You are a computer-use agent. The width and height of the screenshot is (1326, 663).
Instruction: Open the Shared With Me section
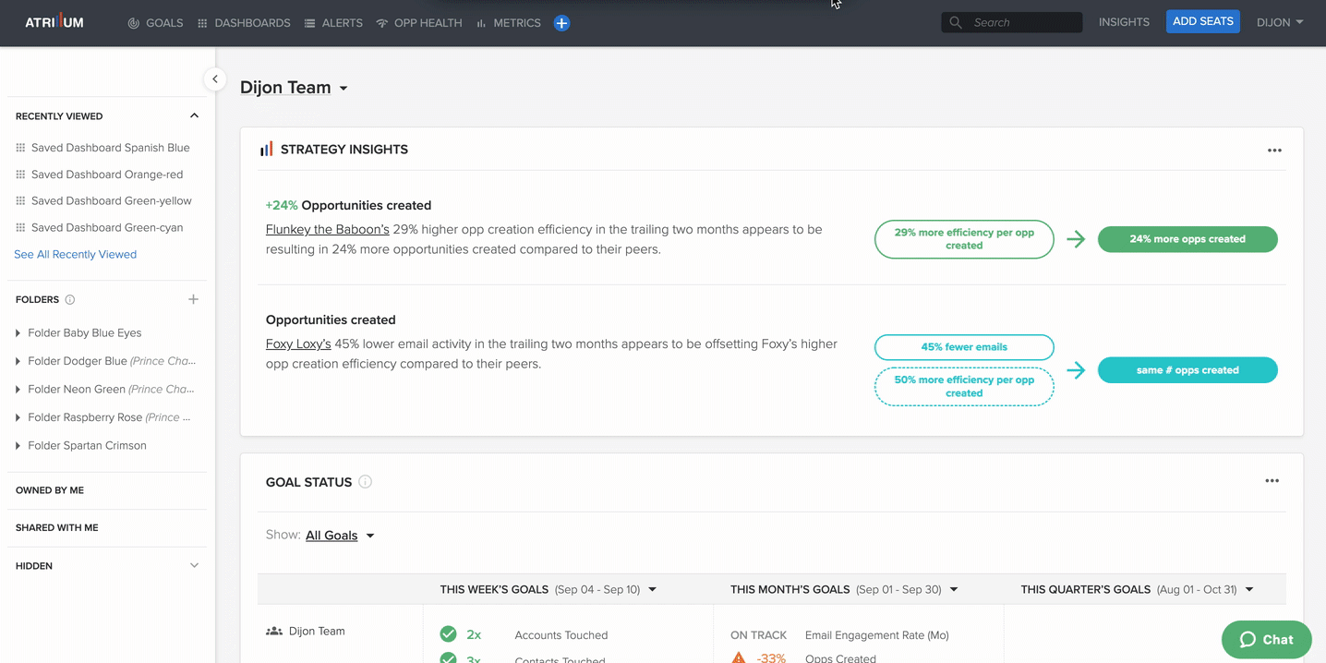coord(57,528)
